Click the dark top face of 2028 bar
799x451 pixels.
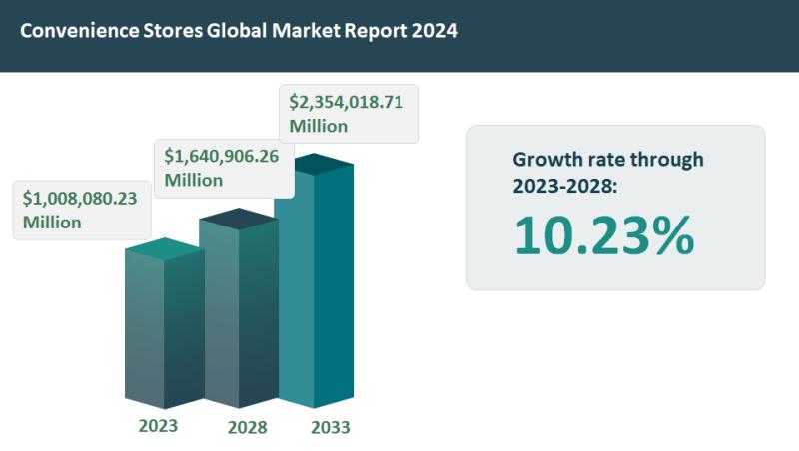239,219
